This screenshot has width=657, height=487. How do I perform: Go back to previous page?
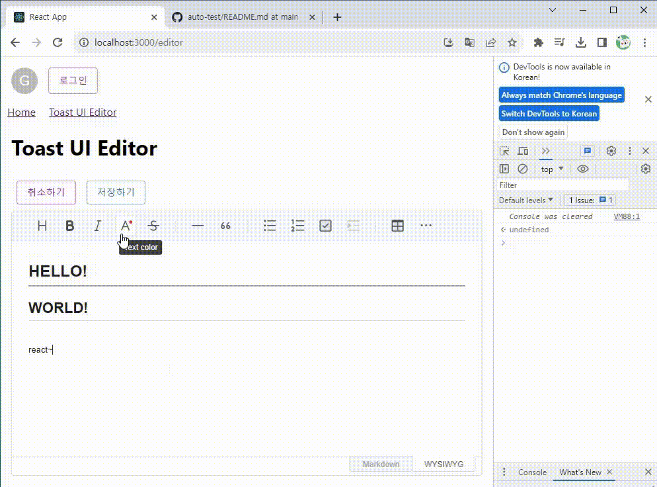[15, 42]
